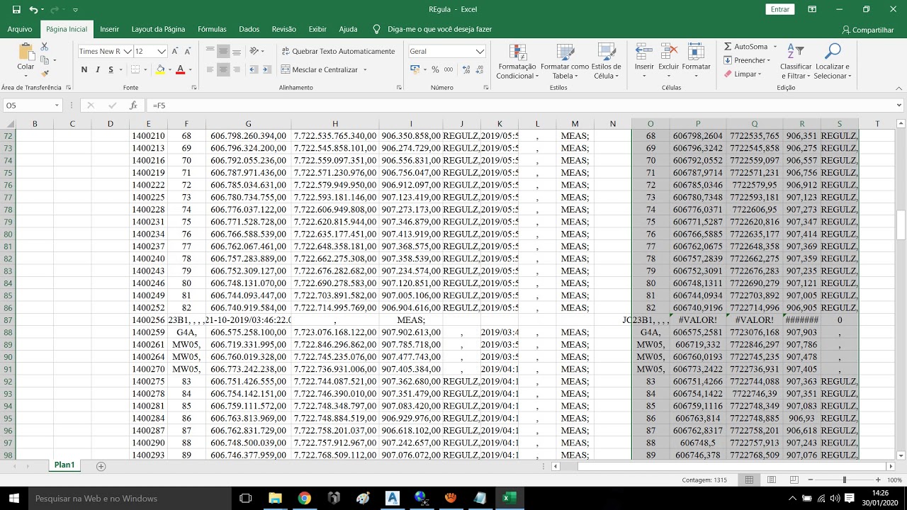Open the font name dropdown Times New R
The image size is (907, 510).
tap(126, 51)
